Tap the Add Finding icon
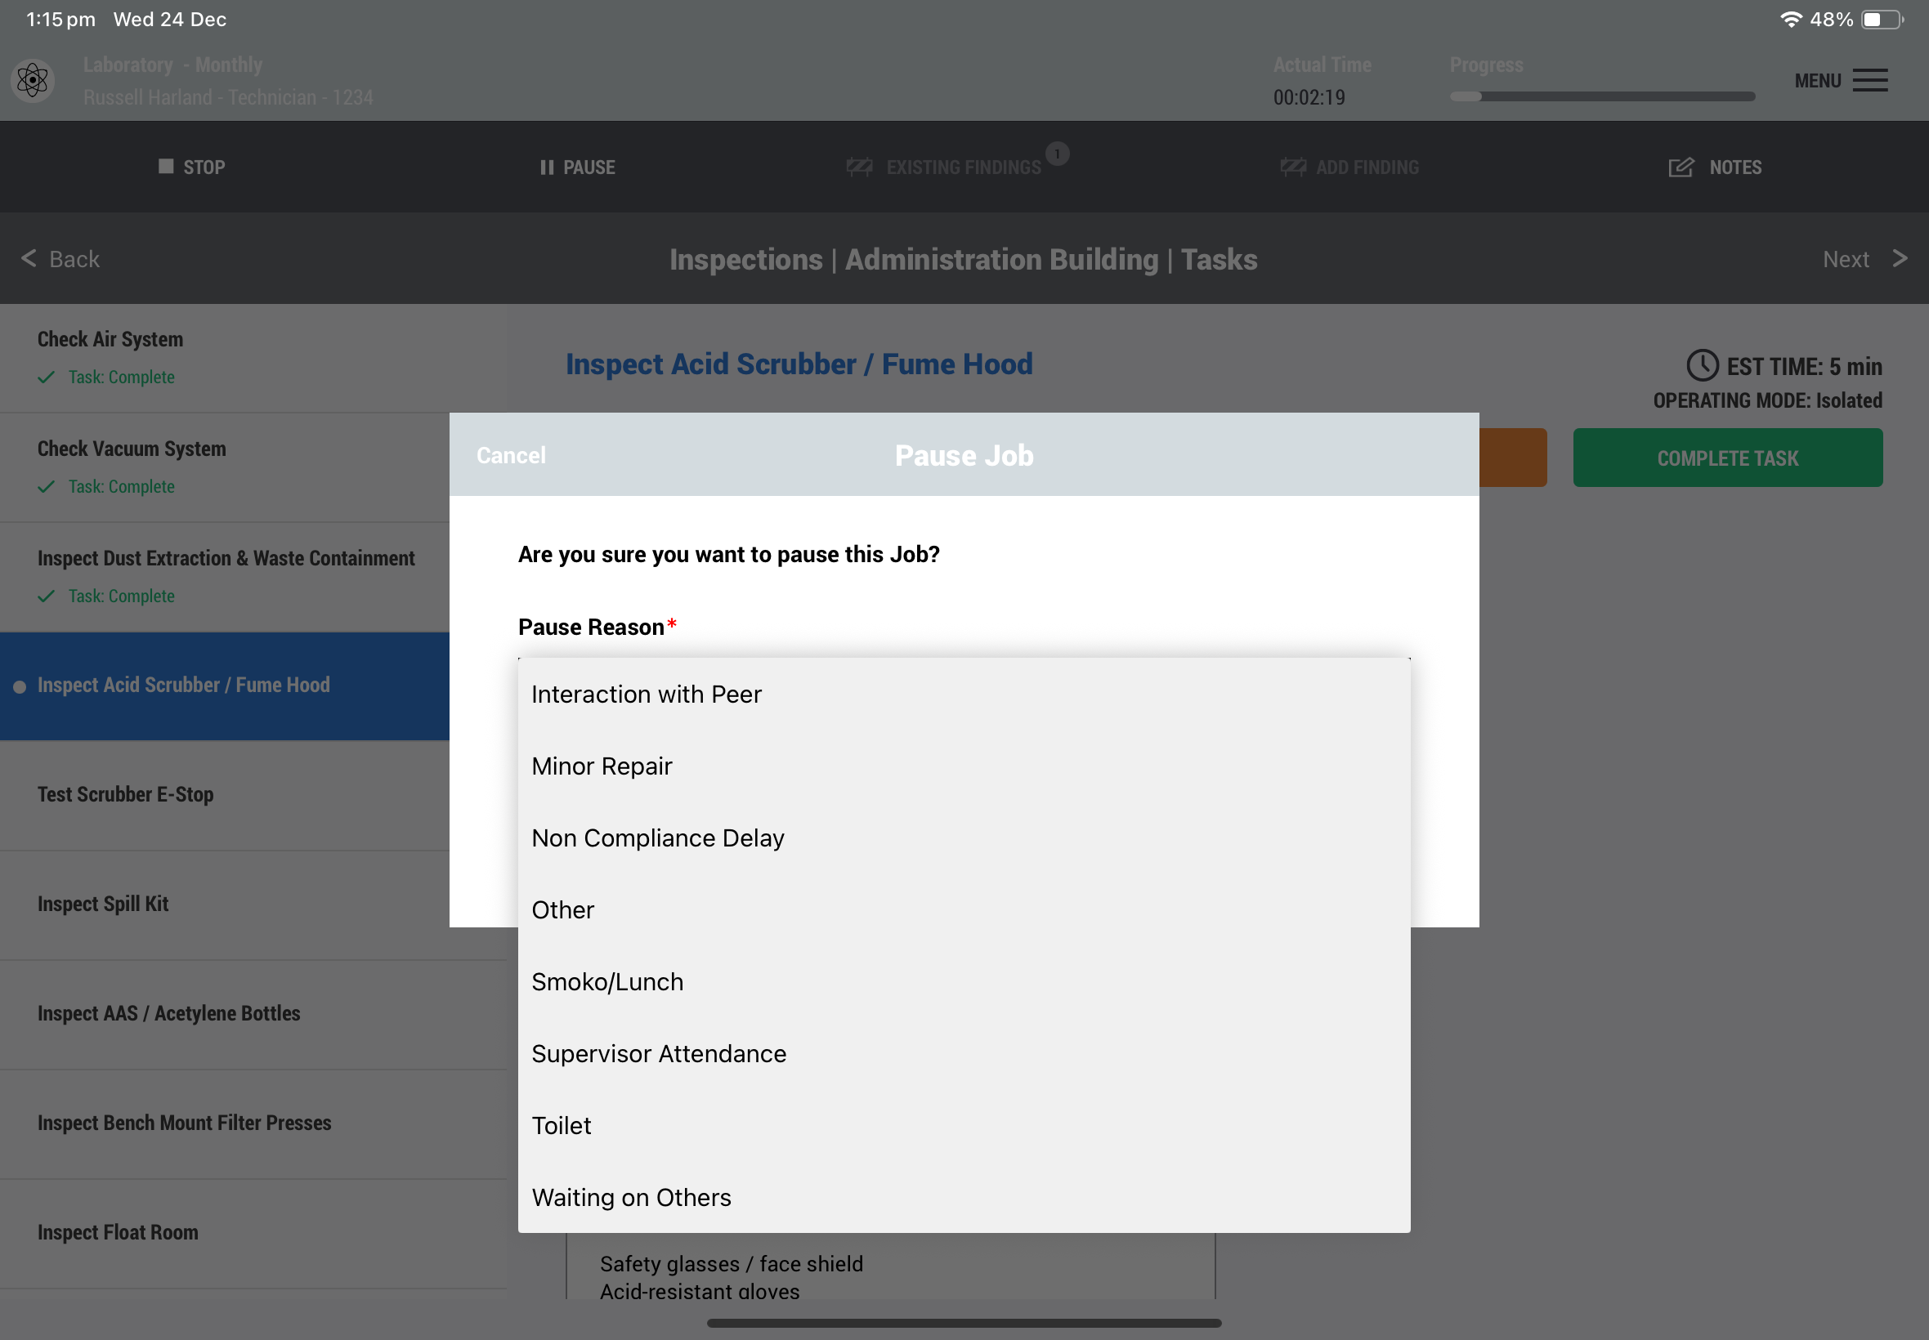Screen dimensions: 1929x1340 1293,167
